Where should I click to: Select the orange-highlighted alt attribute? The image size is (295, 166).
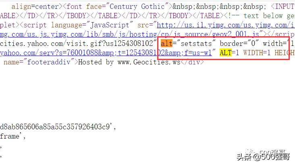coord(166,44)
